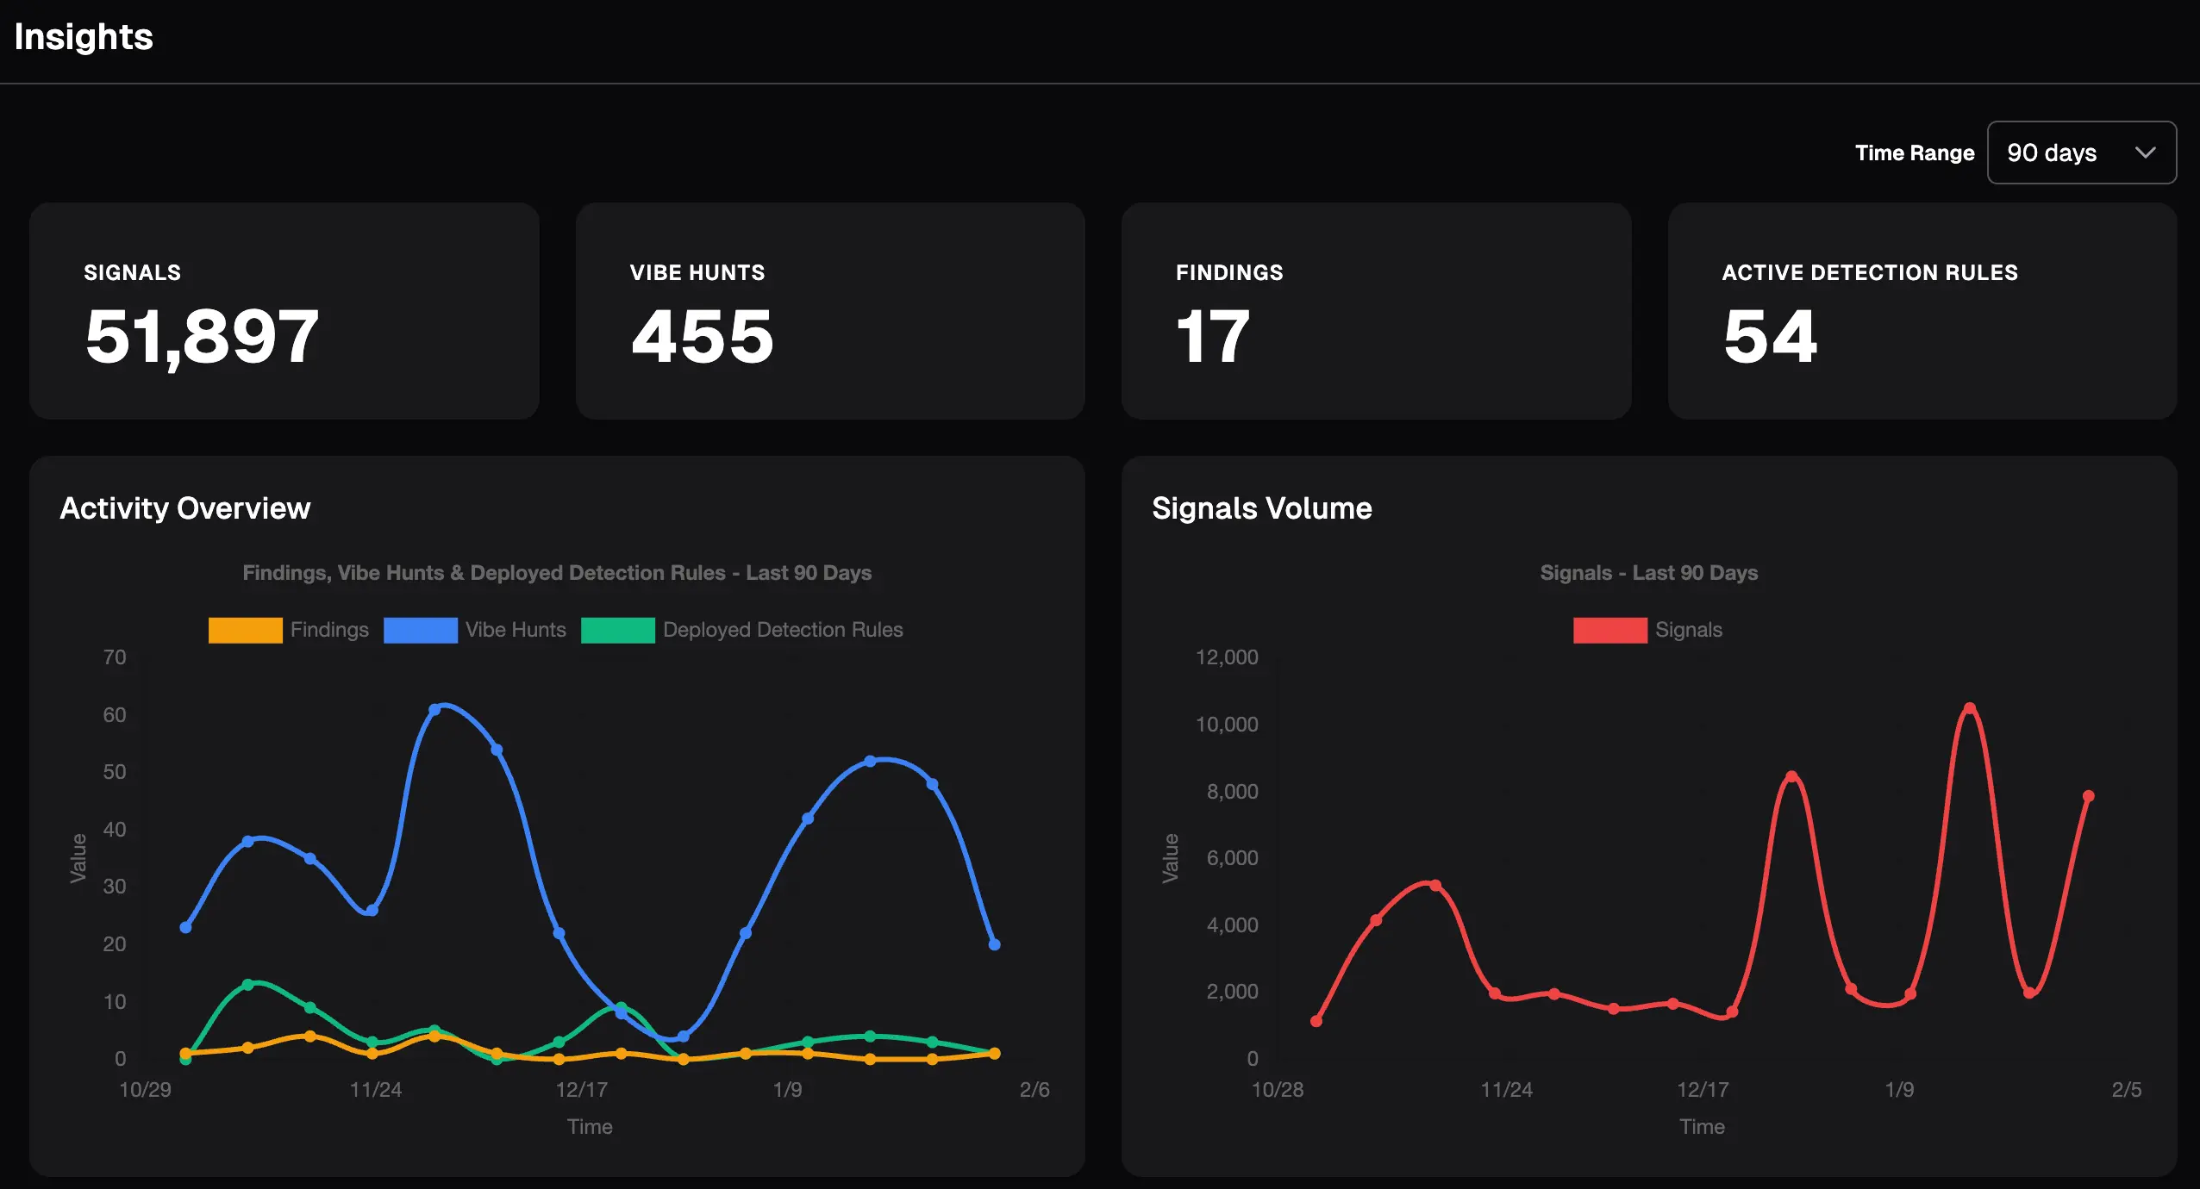Click the Activity Overview chart title

click(184, 508)
